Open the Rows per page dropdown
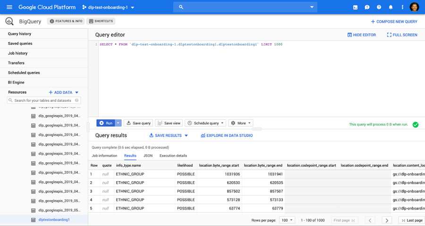 (287, 220)
